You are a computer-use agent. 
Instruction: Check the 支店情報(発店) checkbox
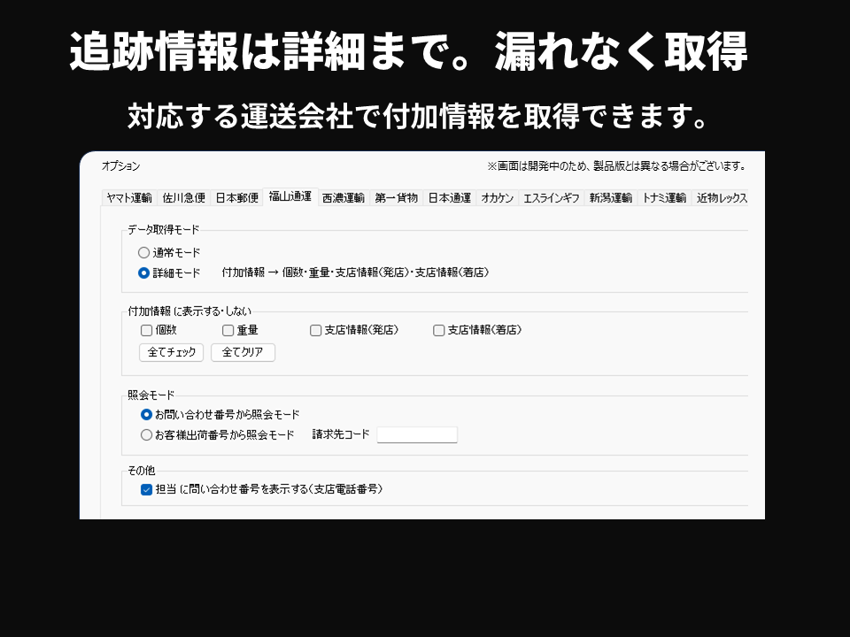(x=316, y=330)
